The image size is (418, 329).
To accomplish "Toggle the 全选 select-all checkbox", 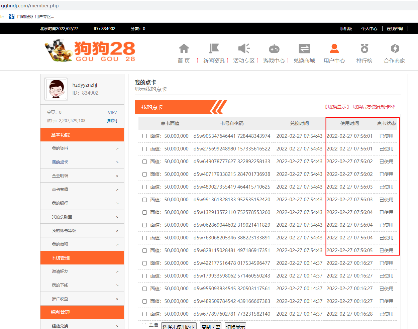I will pos(144,325).
